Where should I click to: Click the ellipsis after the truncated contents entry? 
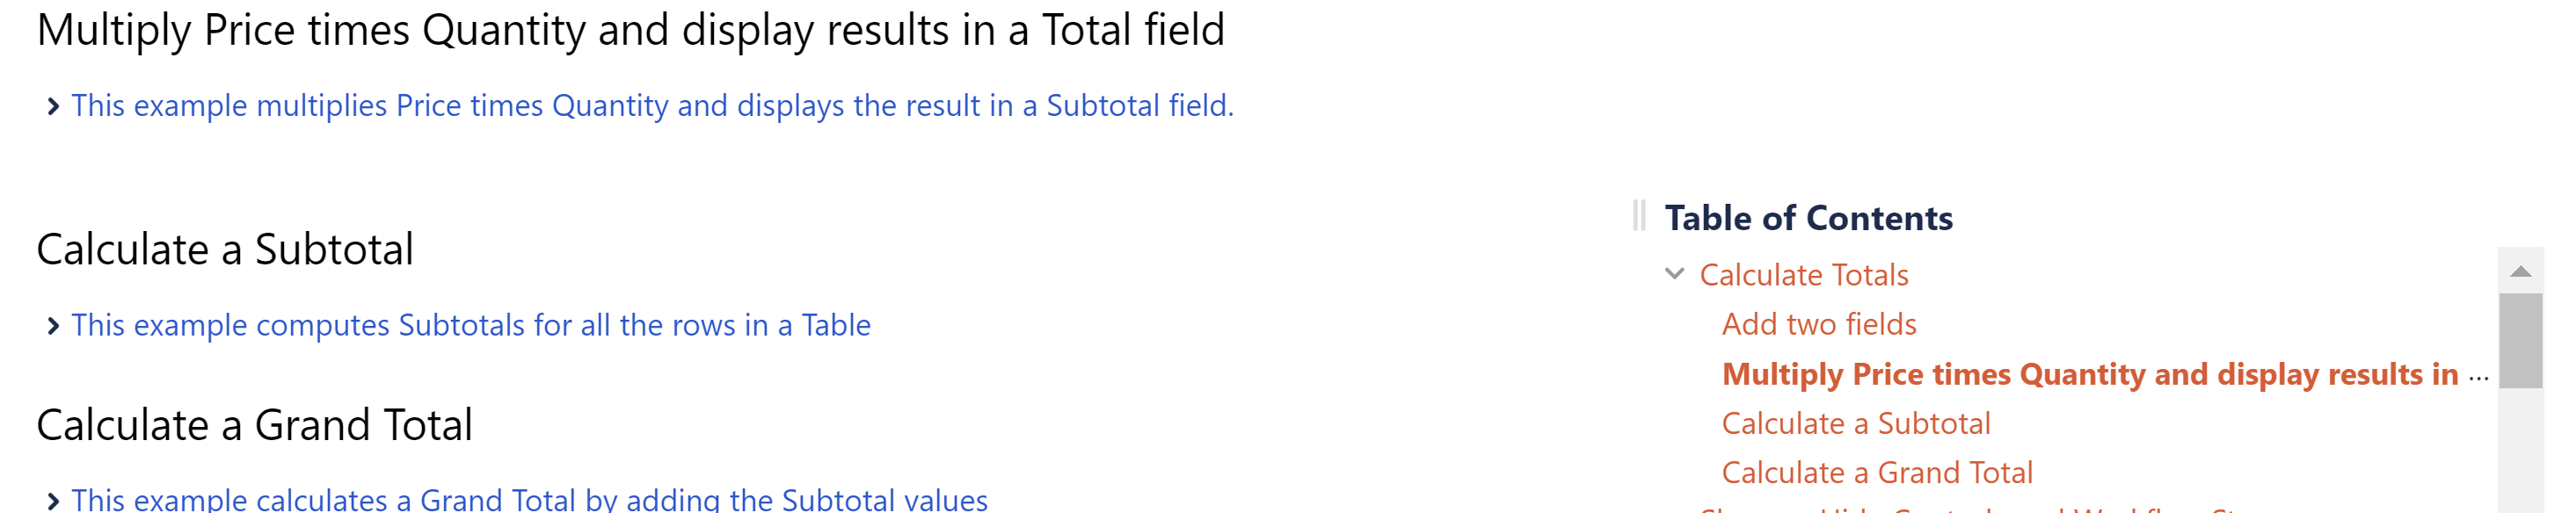(x=2478, y=378)
